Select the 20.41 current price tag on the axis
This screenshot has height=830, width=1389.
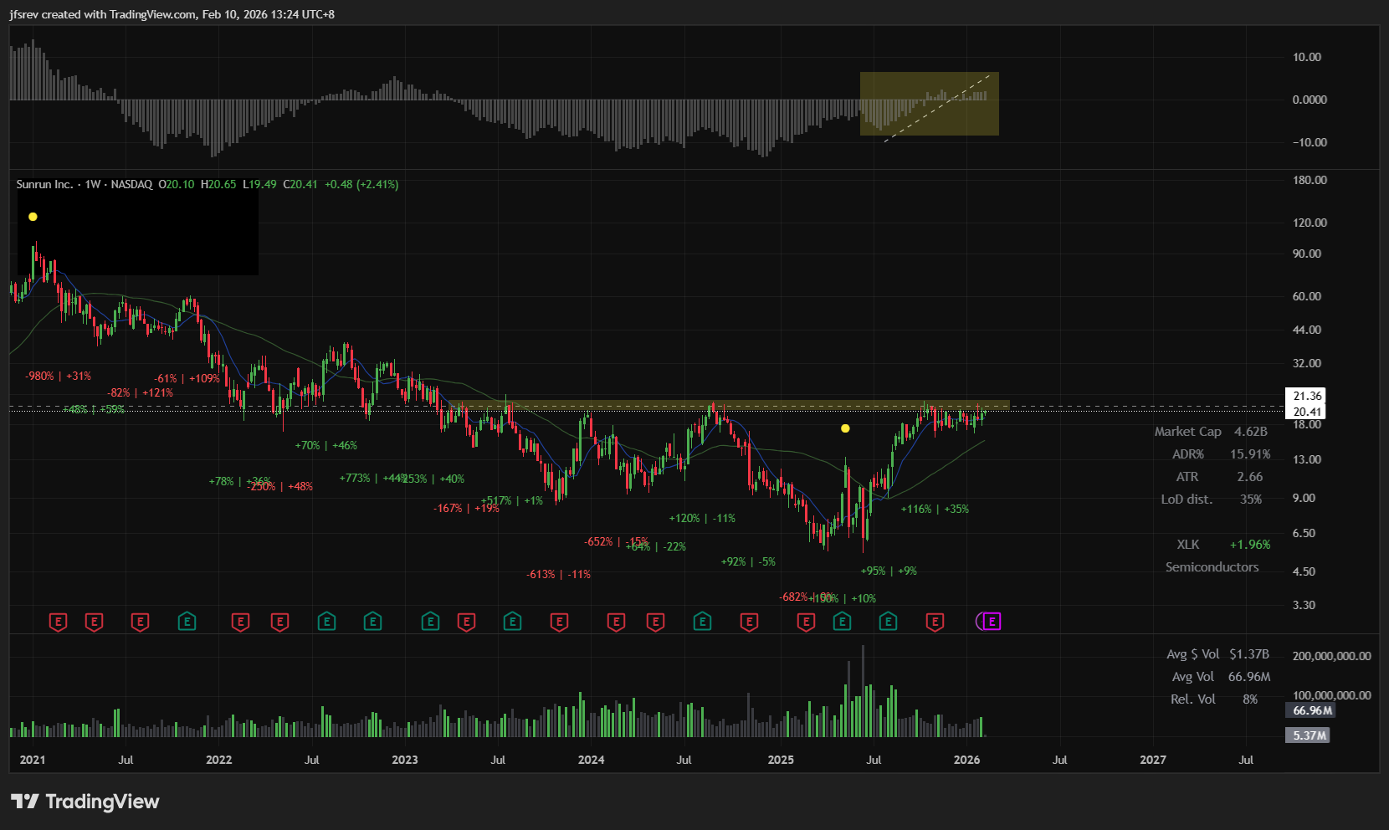click(1307, 412)
